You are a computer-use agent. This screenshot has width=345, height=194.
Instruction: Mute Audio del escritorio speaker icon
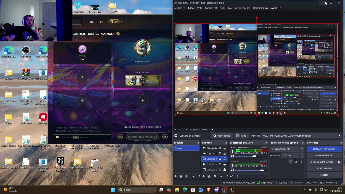point(232,156)
